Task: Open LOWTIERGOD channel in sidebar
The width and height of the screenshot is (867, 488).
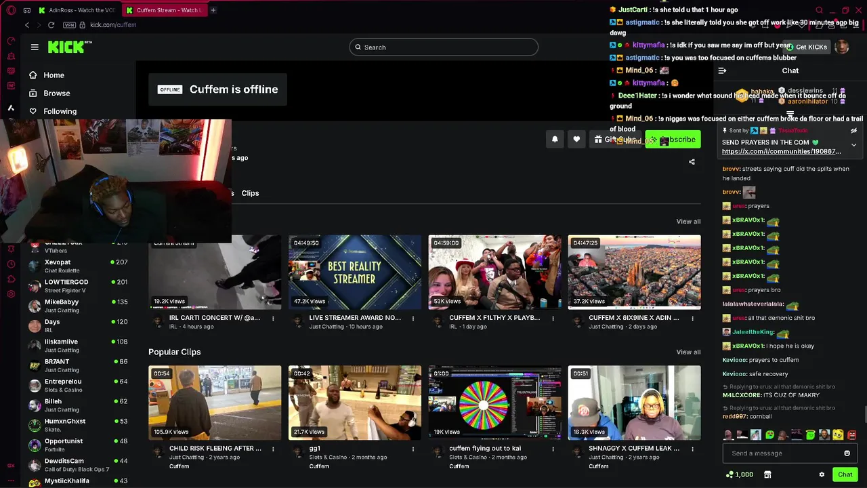Action: pos(78,286)
